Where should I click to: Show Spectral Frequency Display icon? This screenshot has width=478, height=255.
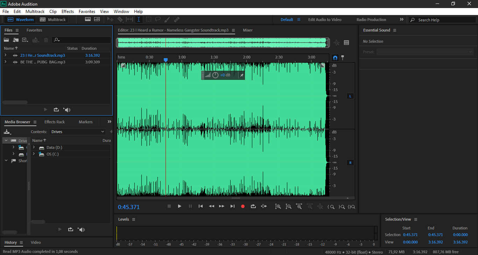pyautogui.click(x=87, y=20)
